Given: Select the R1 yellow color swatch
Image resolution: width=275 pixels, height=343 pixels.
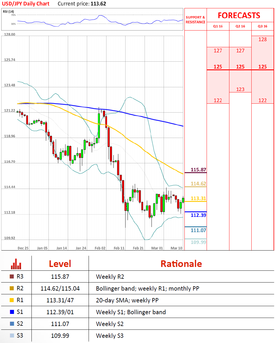Looking at the screenshot, I should coord(12,300).
